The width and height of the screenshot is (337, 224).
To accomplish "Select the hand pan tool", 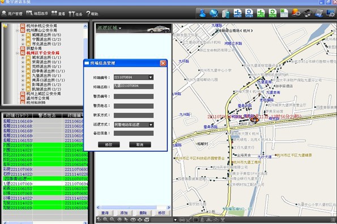I will click(120, 219).
